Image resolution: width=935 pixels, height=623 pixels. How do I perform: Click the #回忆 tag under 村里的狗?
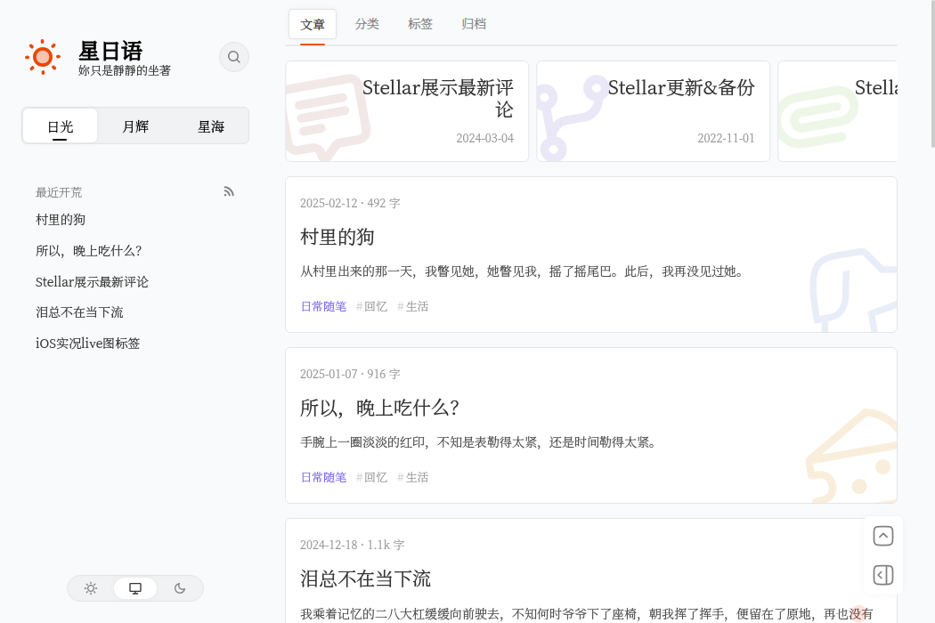click(372, 306)
